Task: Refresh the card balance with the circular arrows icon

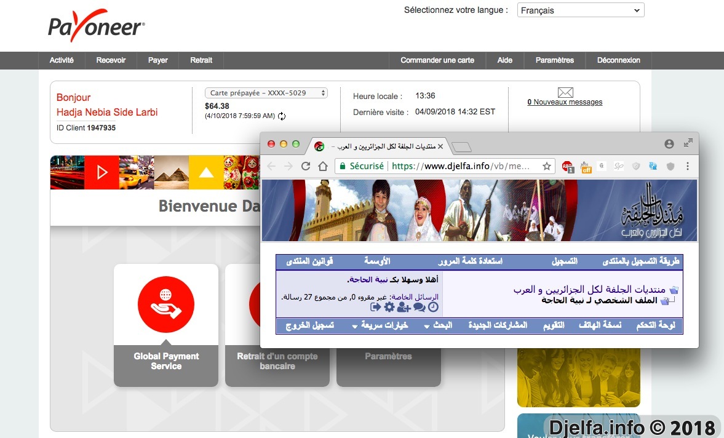Action: tap(282, 116)
